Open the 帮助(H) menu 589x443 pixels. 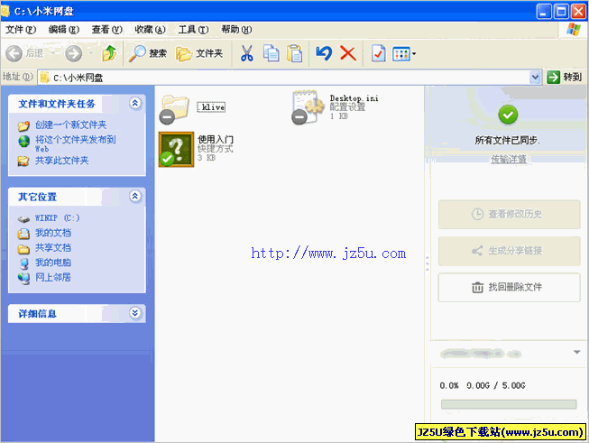(236, 29)
